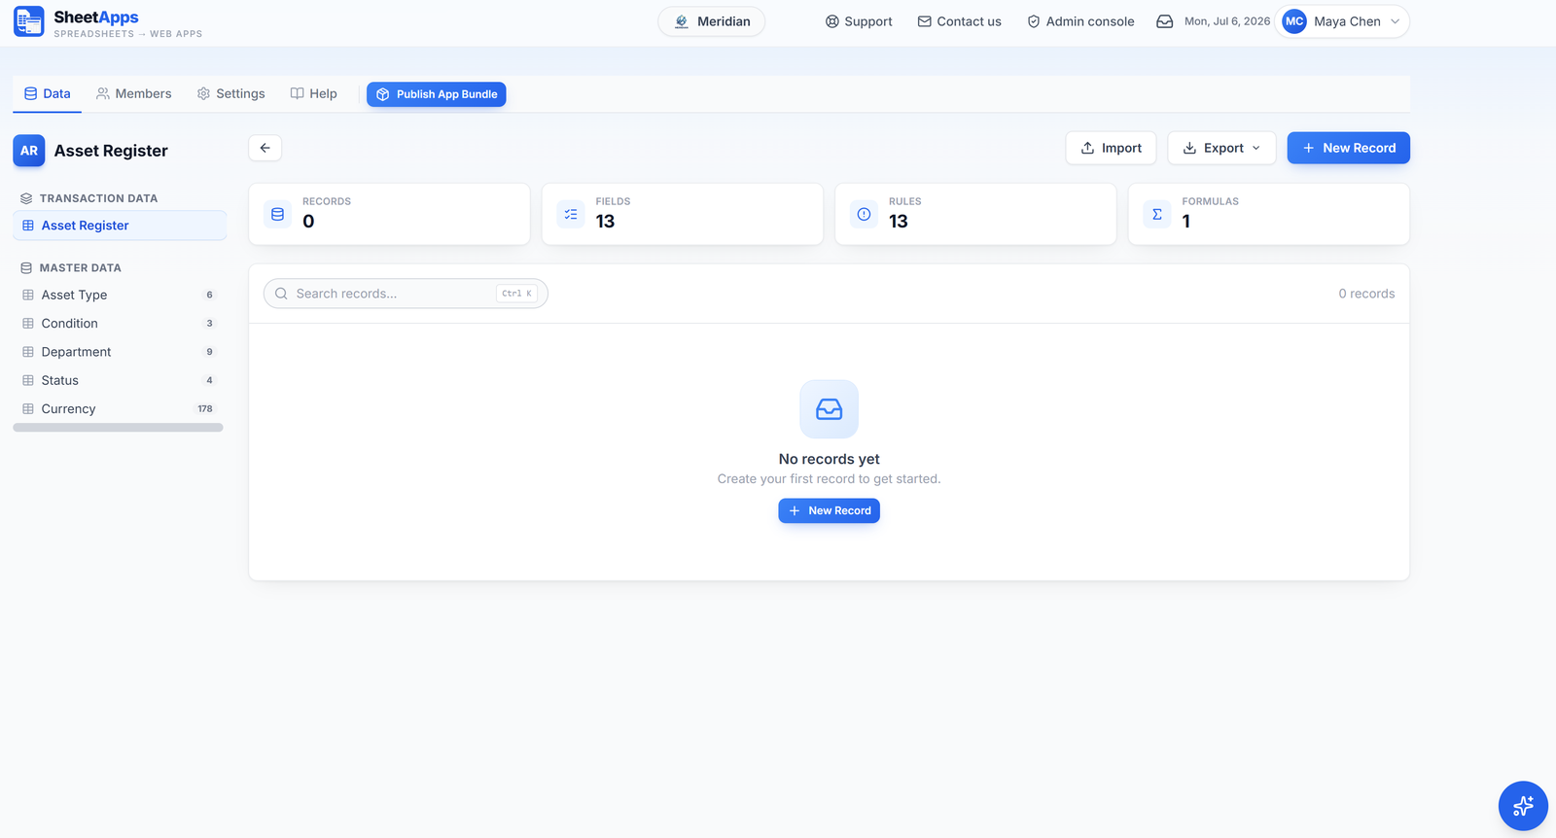
Task: Click the Currency count badge 178
Action: 205,409
